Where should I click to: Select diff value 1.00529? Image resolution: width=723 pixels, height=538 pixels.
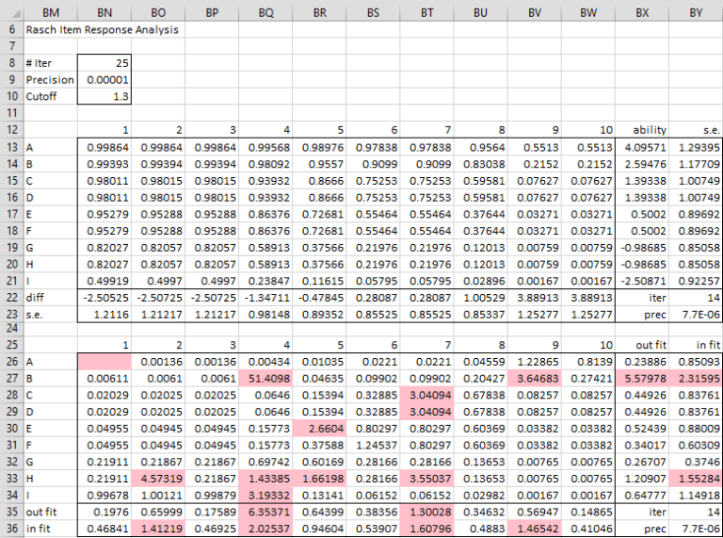pyautogui.click(x=480, y=298)
